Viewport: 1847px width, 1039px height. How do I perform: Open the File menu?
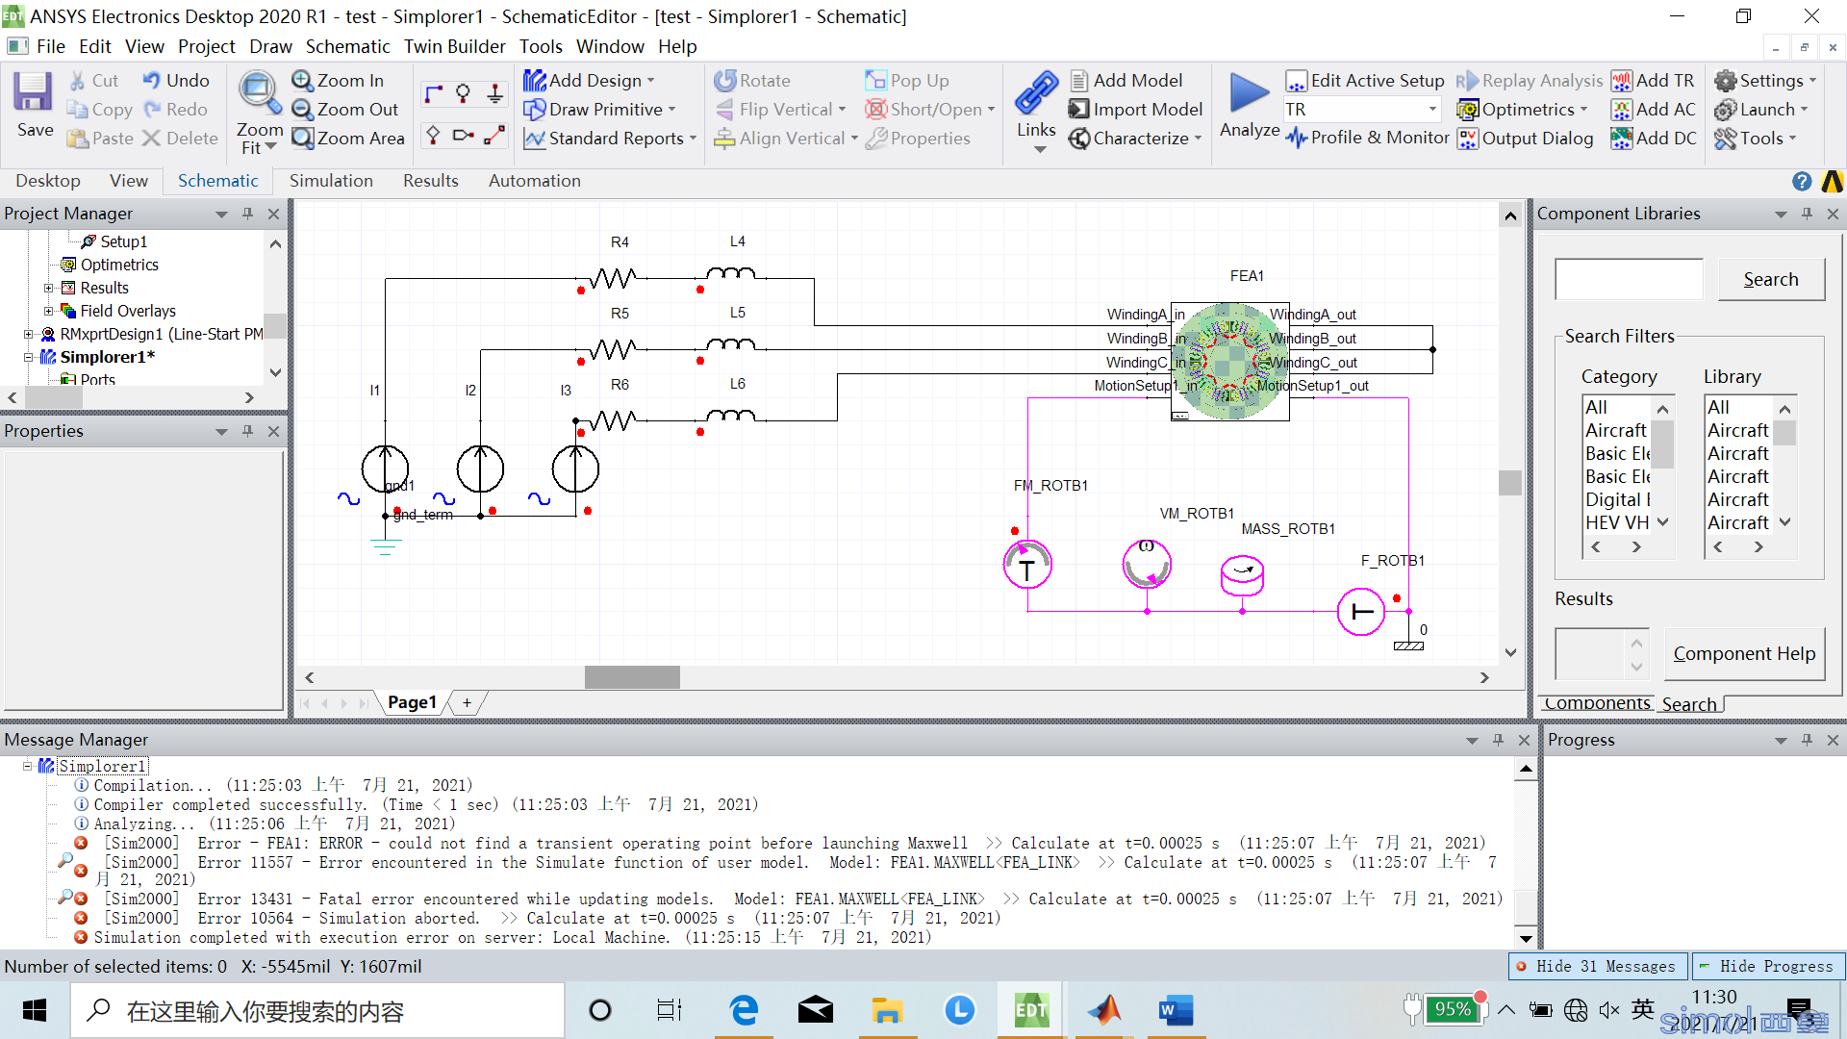[51, 46]
